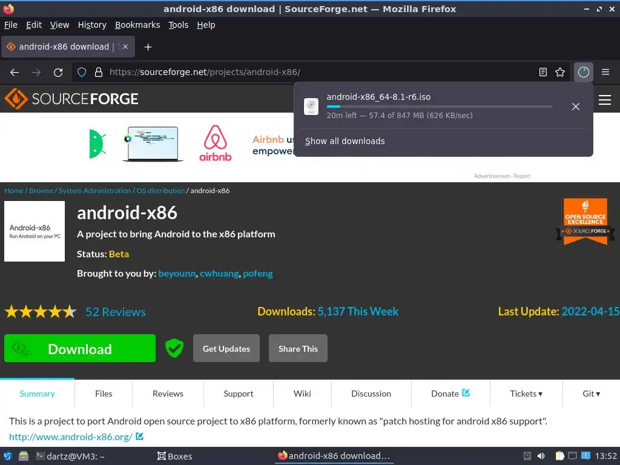Click the Share This button
Viewport: 620px width, 465px height.
click(x=298, y=348)
